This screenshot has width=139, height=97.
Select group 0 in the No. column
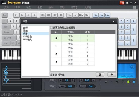pos(56,38)
